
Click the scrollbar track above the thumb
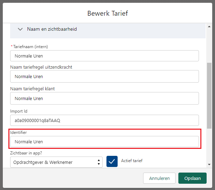(x=209, y=46)
